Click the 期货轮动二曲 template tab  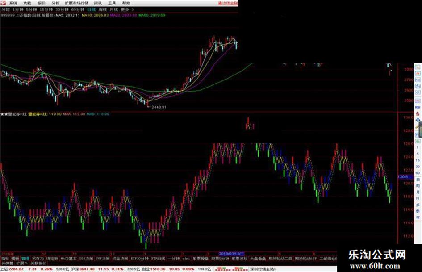point(280,259)
